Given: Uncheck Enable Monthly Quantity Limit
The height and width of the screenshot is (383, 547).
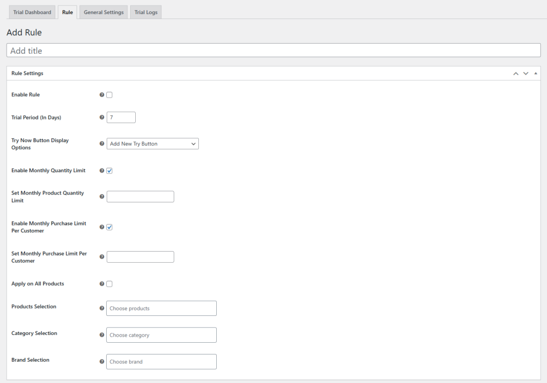Looking at the screenshot, I should click(110, 171).
